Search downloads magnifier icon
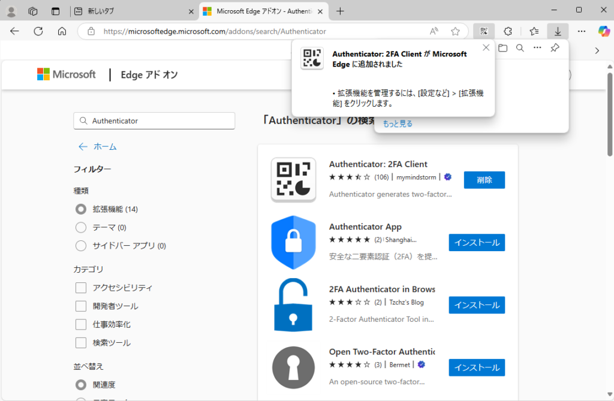Image resolution: width=614 pixels, height=401 pixels. (520, 48)
